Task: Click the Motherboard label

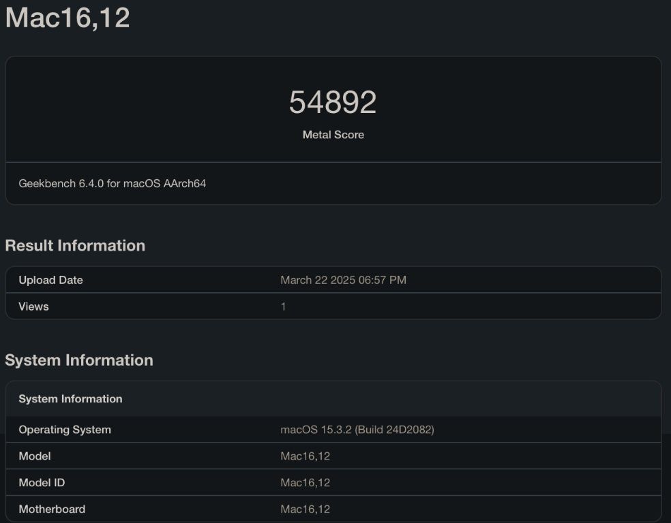Action: [x=52, y=509]
